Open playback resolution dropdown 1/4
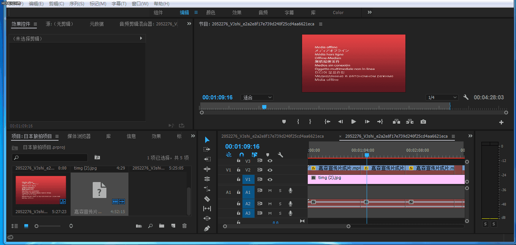The width and height of the screenshot is (516, 245). tap(442, 97)
